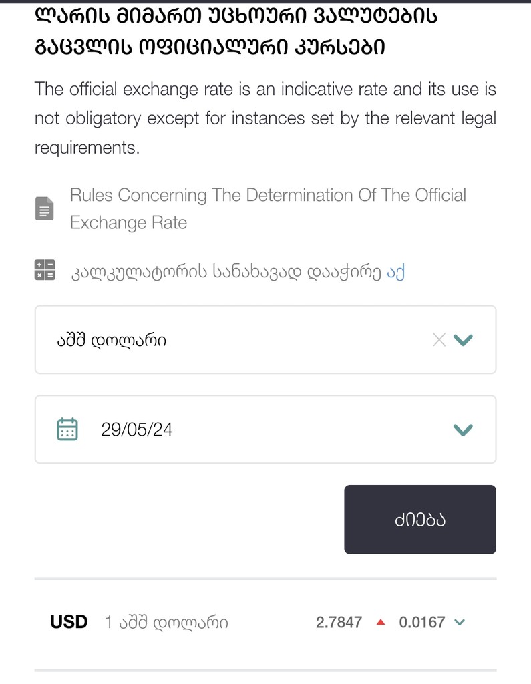Click the 29/05/24 date value
This screenshot has height=684, width=531.
[x=137, y=430]
